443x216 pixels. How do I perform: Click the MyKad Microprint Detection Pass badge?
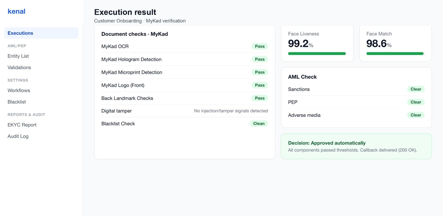click(260, 72)
